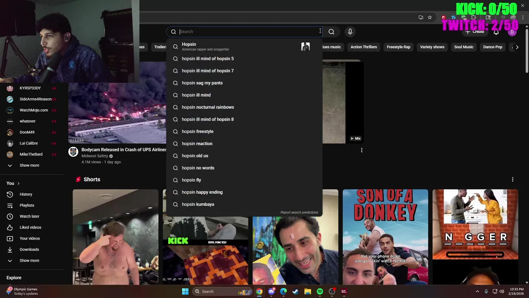Choose suggestion hopsin ill mind of hopsin 5
The width and height of the screenshot is (529, 298).
coord(244,59)
